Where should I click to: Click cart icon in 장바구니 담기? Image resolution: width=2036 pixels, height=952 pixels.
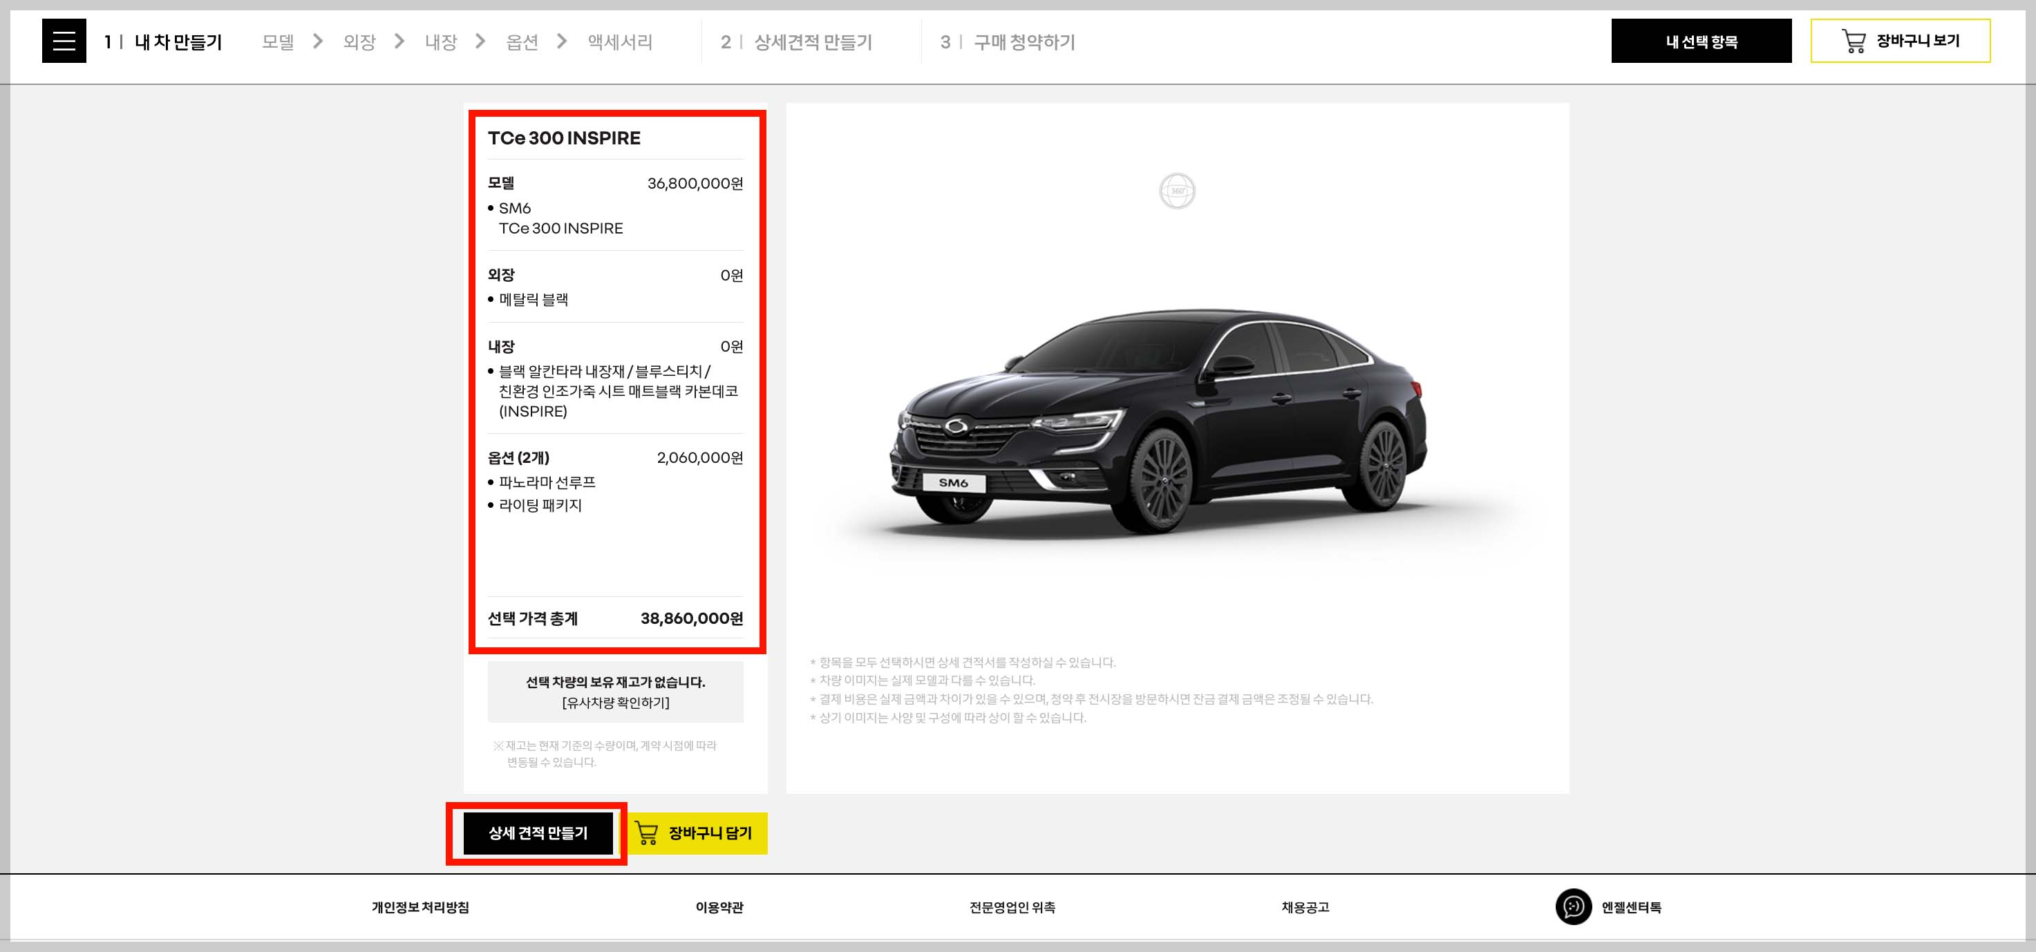646,832
